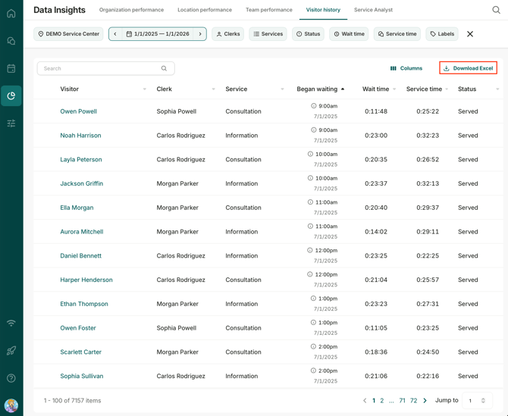Open the Status filter dropdown
This screenshot has height=416, width=508.
point(309,34)
